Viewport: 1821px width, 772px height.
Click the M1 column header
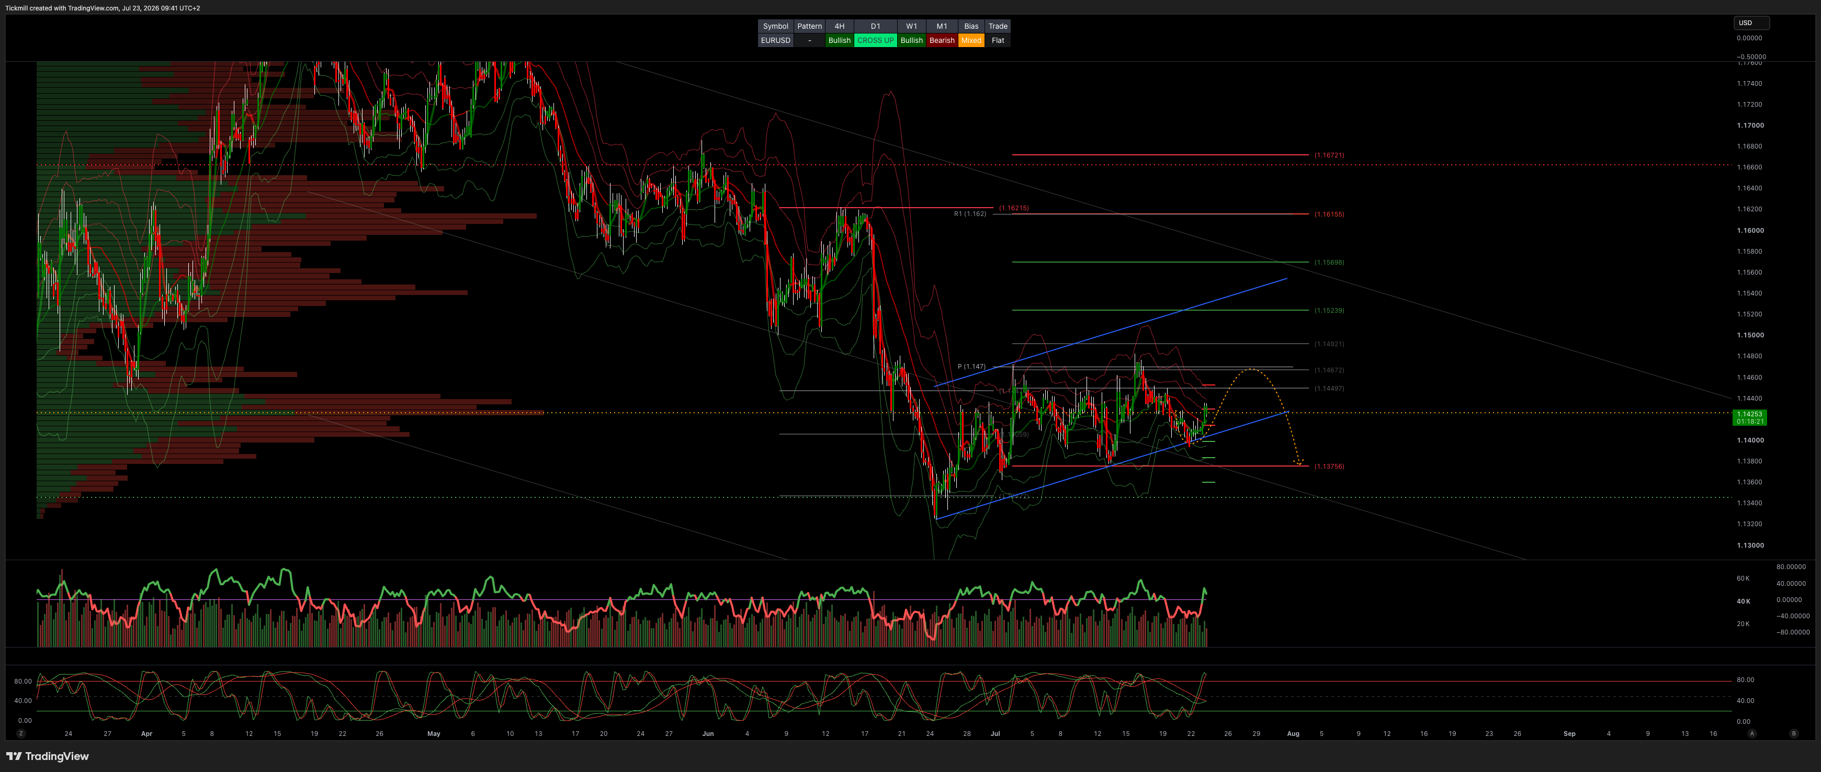point(942,26)
